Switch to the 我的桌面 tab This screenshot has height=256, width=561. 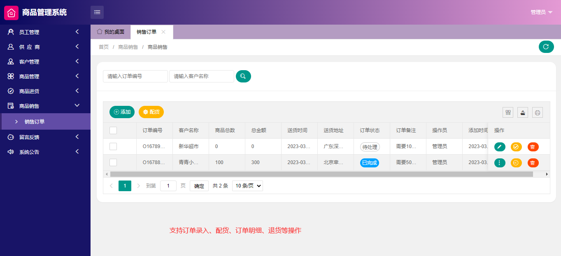pyautogui.click(x=110, y=32)
